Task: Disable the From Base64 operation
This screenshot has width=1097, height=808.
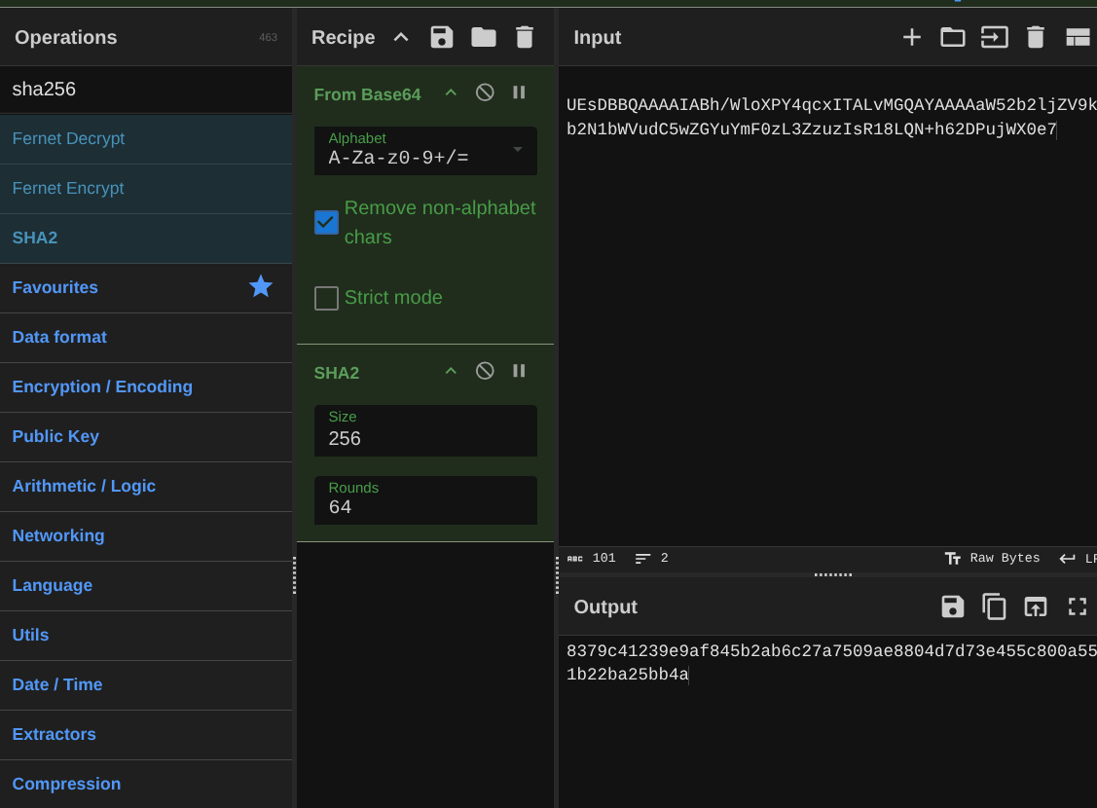Action: pos(485,92)
